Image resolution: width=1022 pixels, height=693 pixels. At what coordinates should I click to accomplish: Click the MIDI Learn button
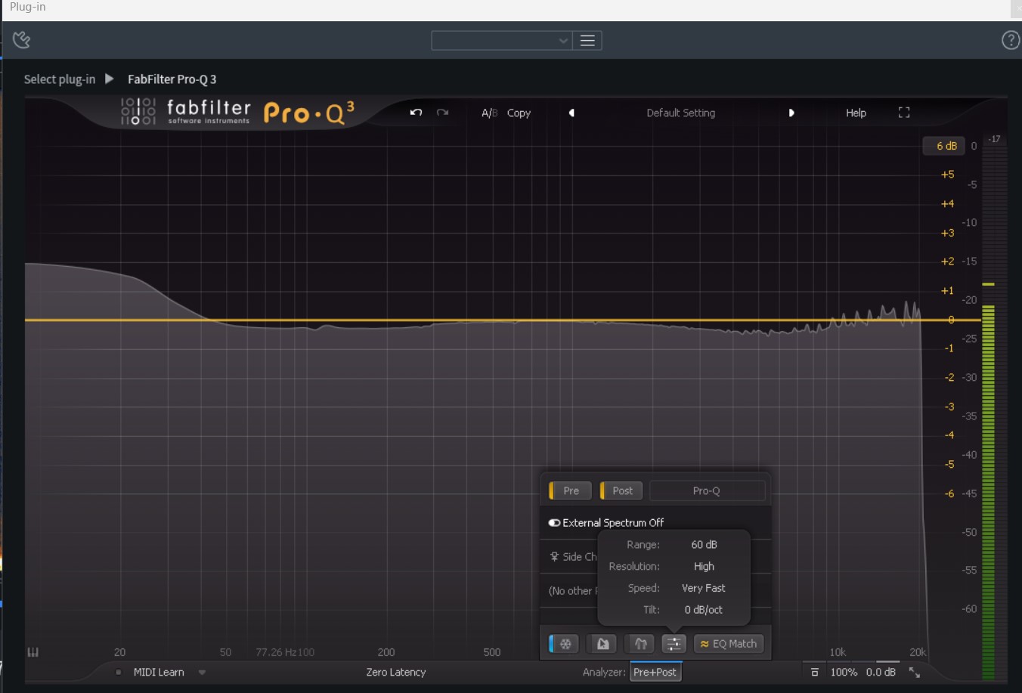[x=159, y=672]
